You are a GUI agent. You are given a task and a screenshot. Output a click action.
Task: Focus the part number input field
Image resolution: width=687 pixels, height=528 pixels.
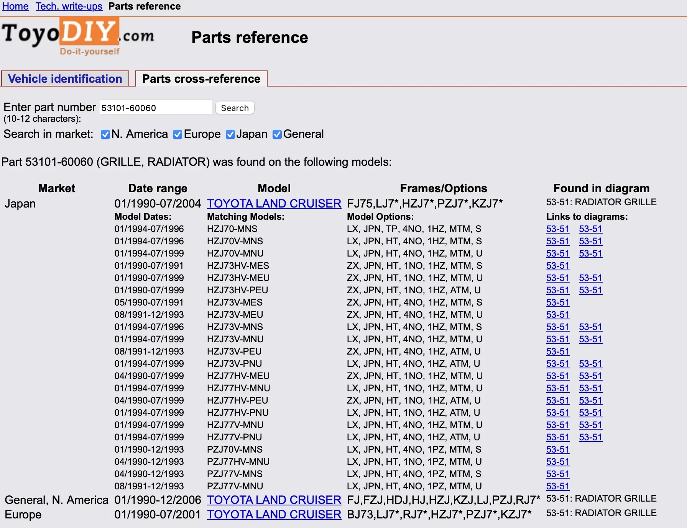coord(155,108)
